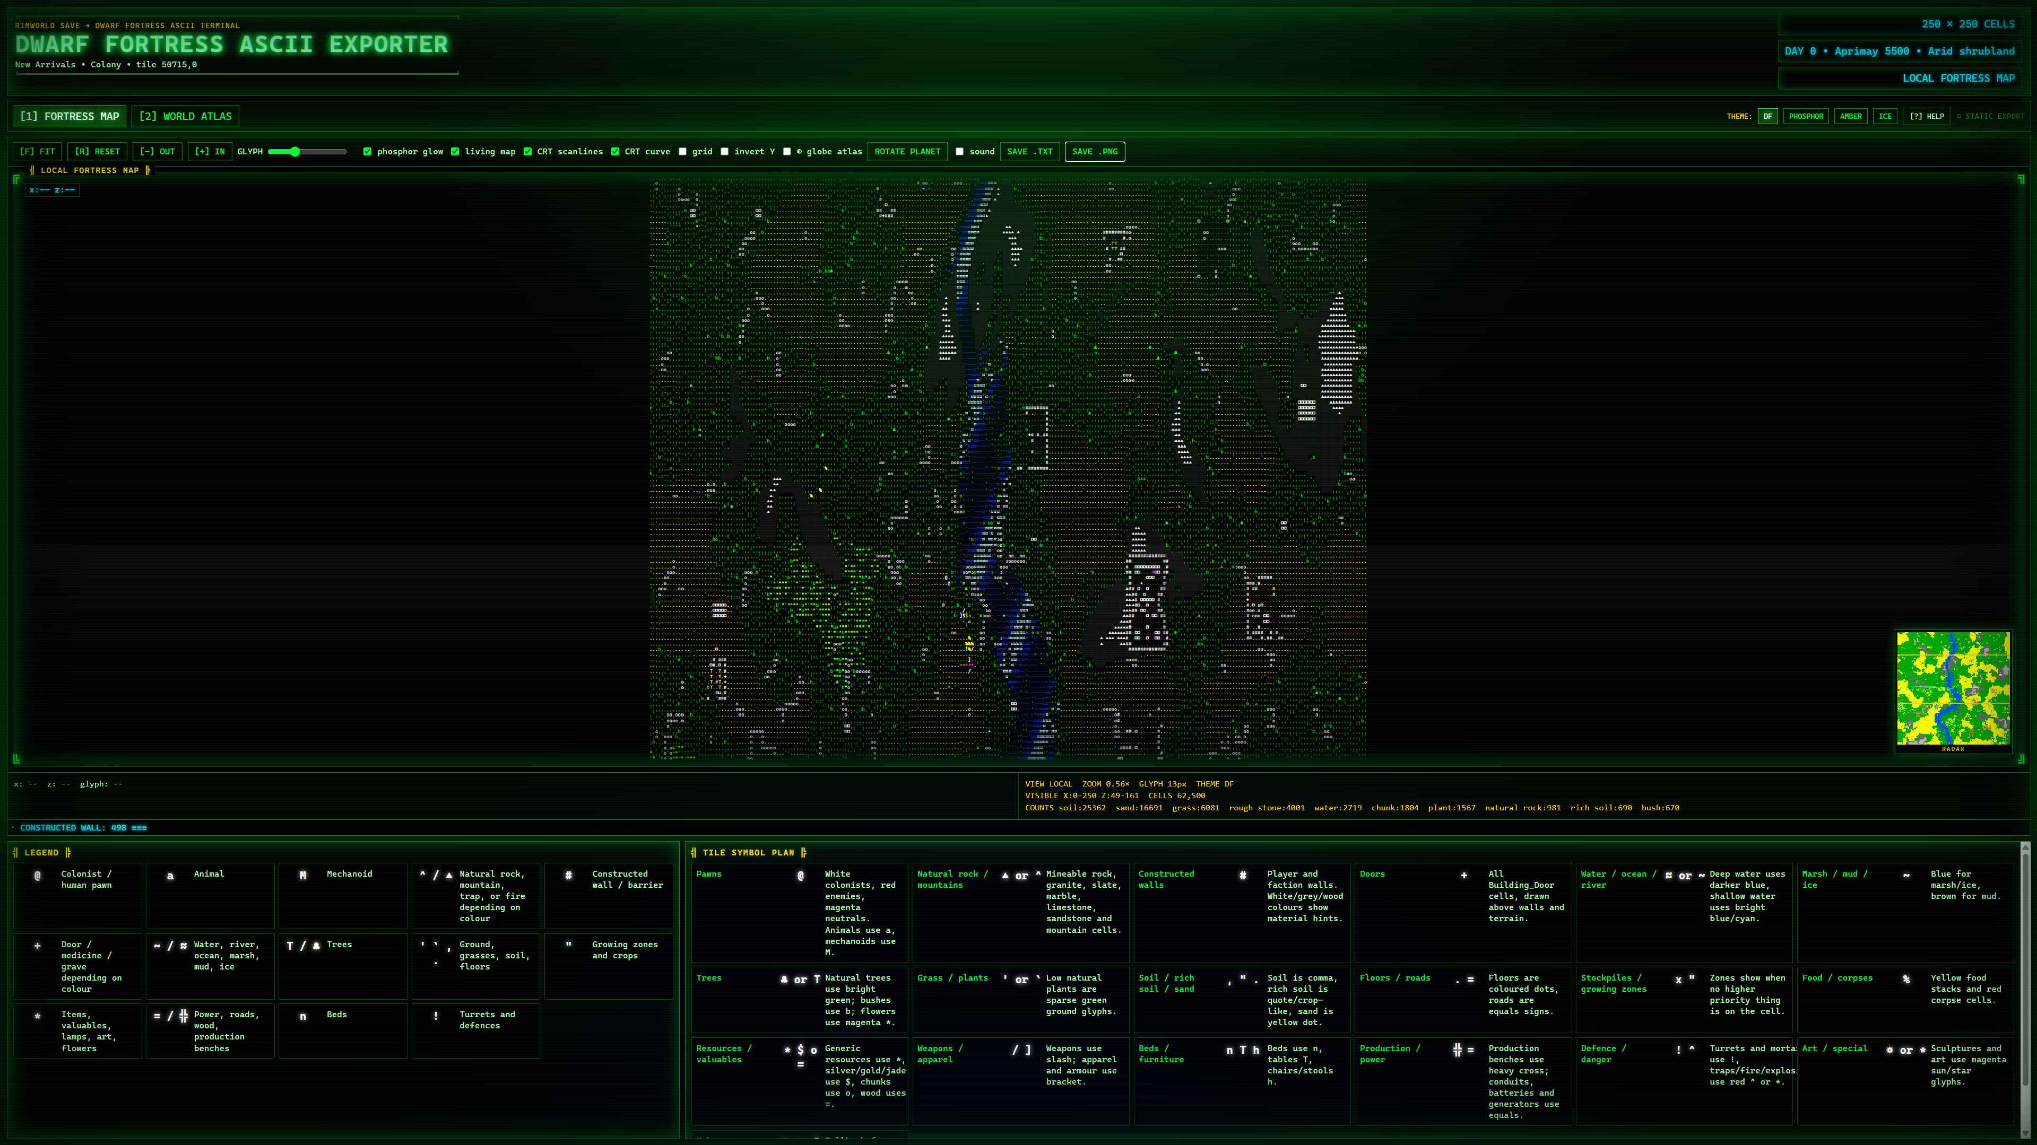Enable the sound checkbox
This screenshot has height=1145, width=2037.
click(x=959, y=152)
